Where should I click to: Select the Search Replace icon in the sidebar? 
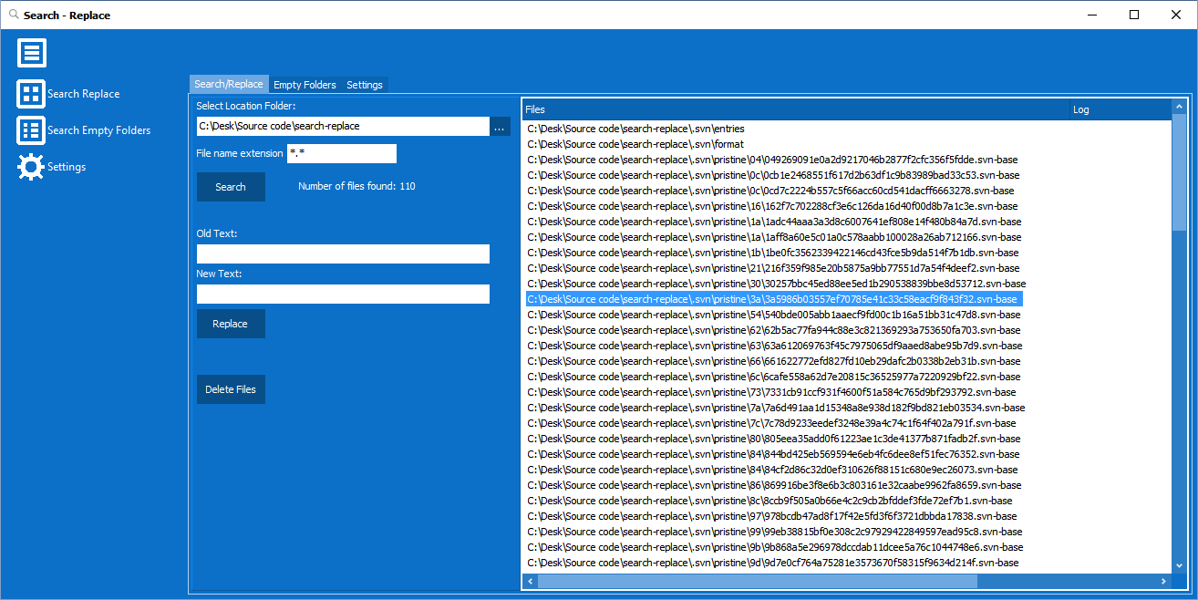(31, 93)
